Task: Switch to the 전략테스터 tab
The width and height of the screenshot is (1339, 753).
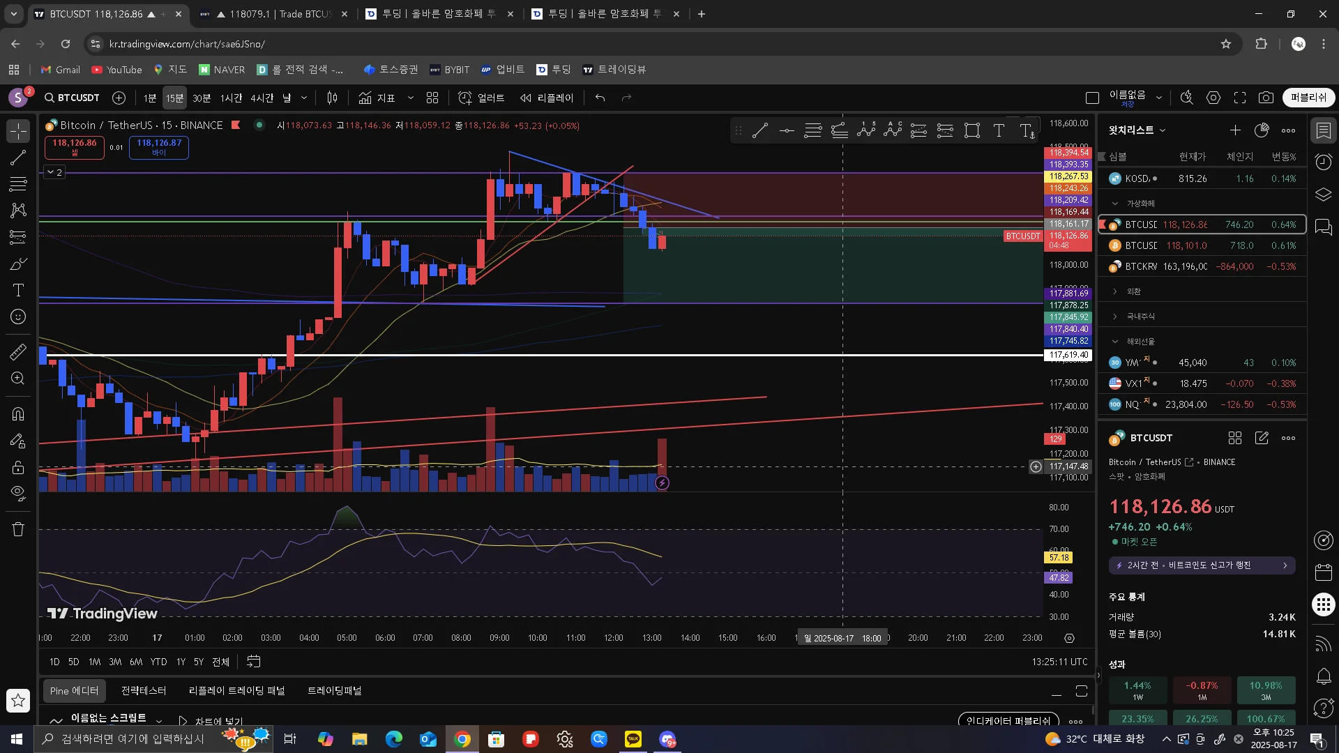Action: pos(144,690)
